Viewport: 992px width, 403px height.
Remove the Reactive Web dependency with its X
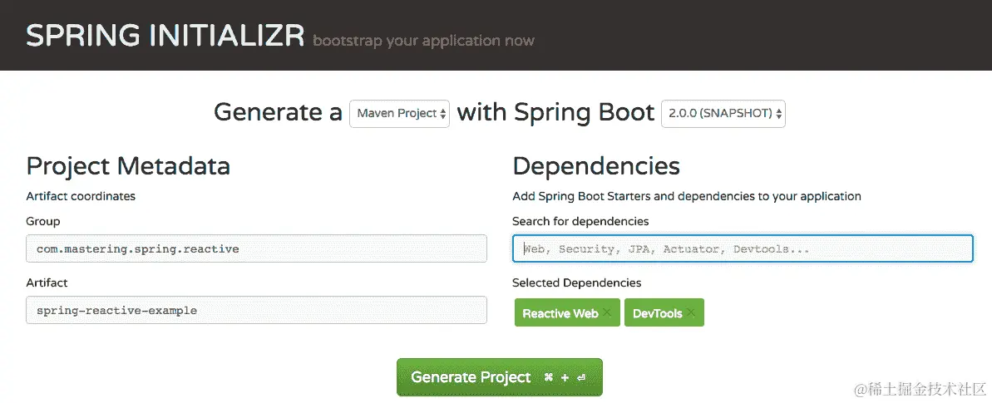(x=607, y=312)
